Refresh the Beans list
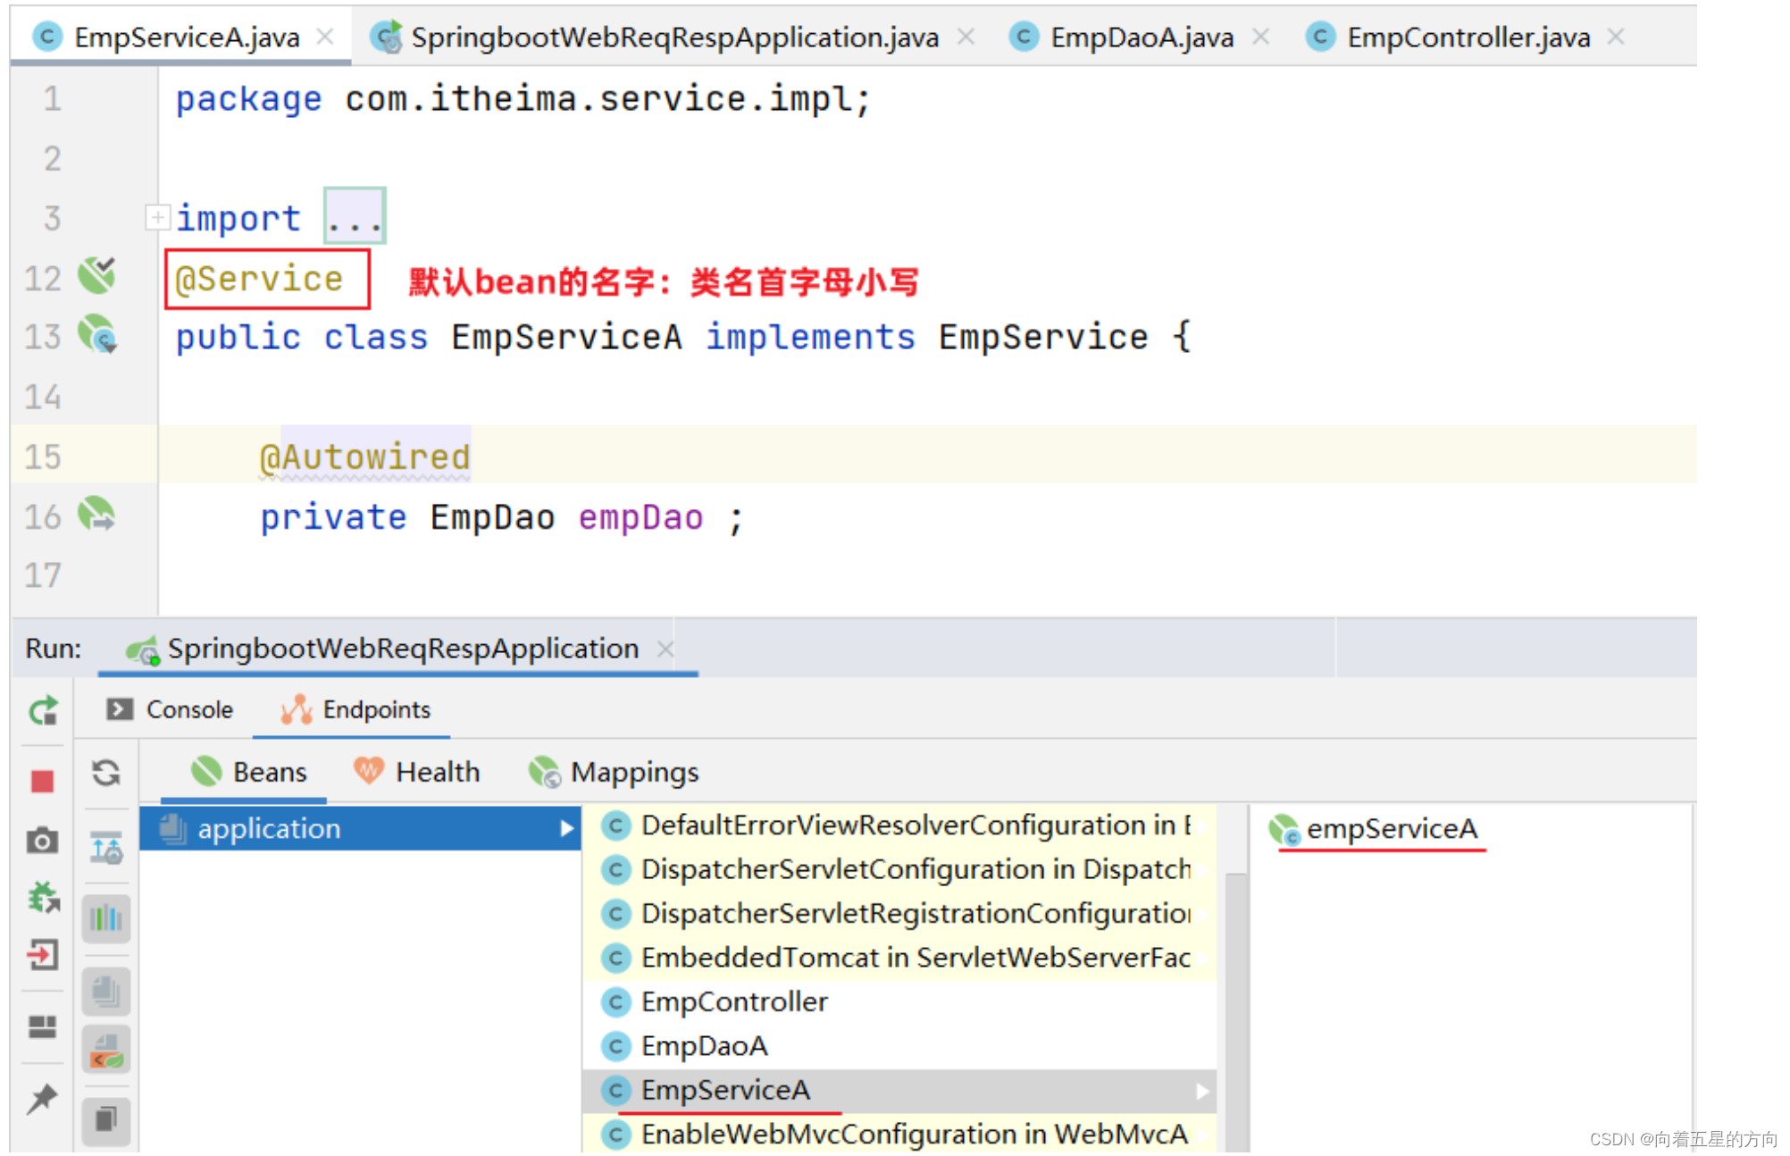This screenshot has height=1156, width=1790. [x=105, y=775]
